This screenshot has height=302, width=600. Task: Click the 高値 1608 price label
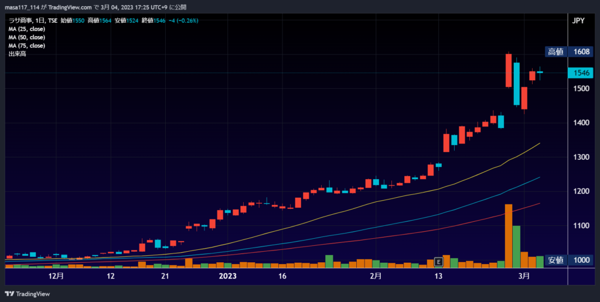(568, 52)
